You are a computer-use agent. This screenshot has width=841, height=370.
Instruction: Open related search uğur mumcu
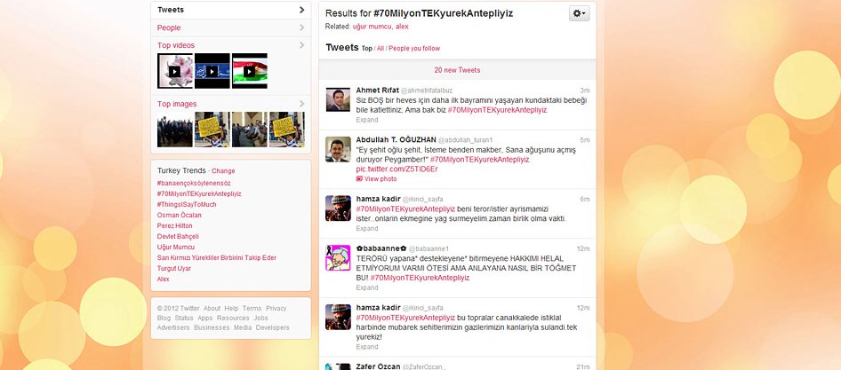tap(372, 27)
